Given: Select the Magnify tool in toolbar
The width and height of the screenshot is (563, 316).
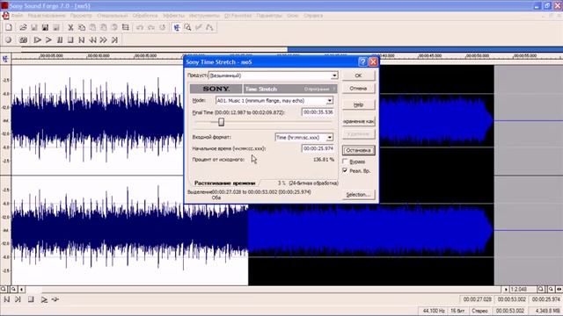Looking at the screenshot, I should [187, 27].
